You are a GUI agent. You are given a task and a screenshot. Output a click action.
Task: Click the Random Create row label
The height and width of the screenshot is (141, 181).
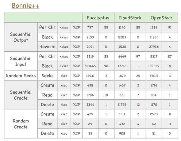tap(21, 124)
